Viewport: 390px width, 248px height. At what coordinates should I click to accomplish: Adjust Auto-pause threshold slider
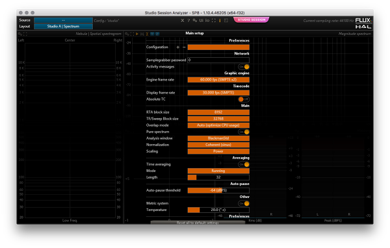tap(218, 190)
